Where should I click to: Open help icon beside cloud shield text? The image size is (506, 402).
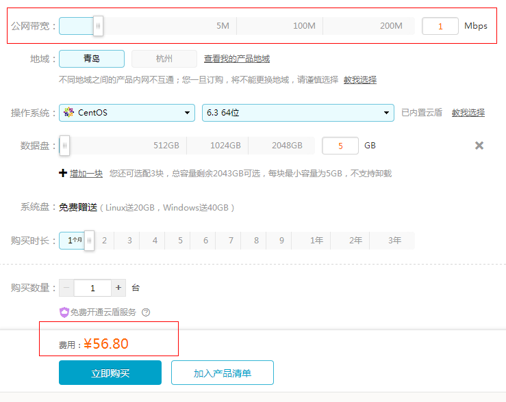[146, 312]
